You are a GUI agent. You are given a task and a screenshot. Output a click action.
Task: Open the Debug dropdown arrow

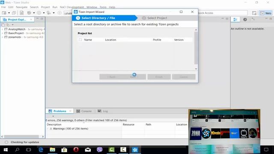[x=34, y=13]
